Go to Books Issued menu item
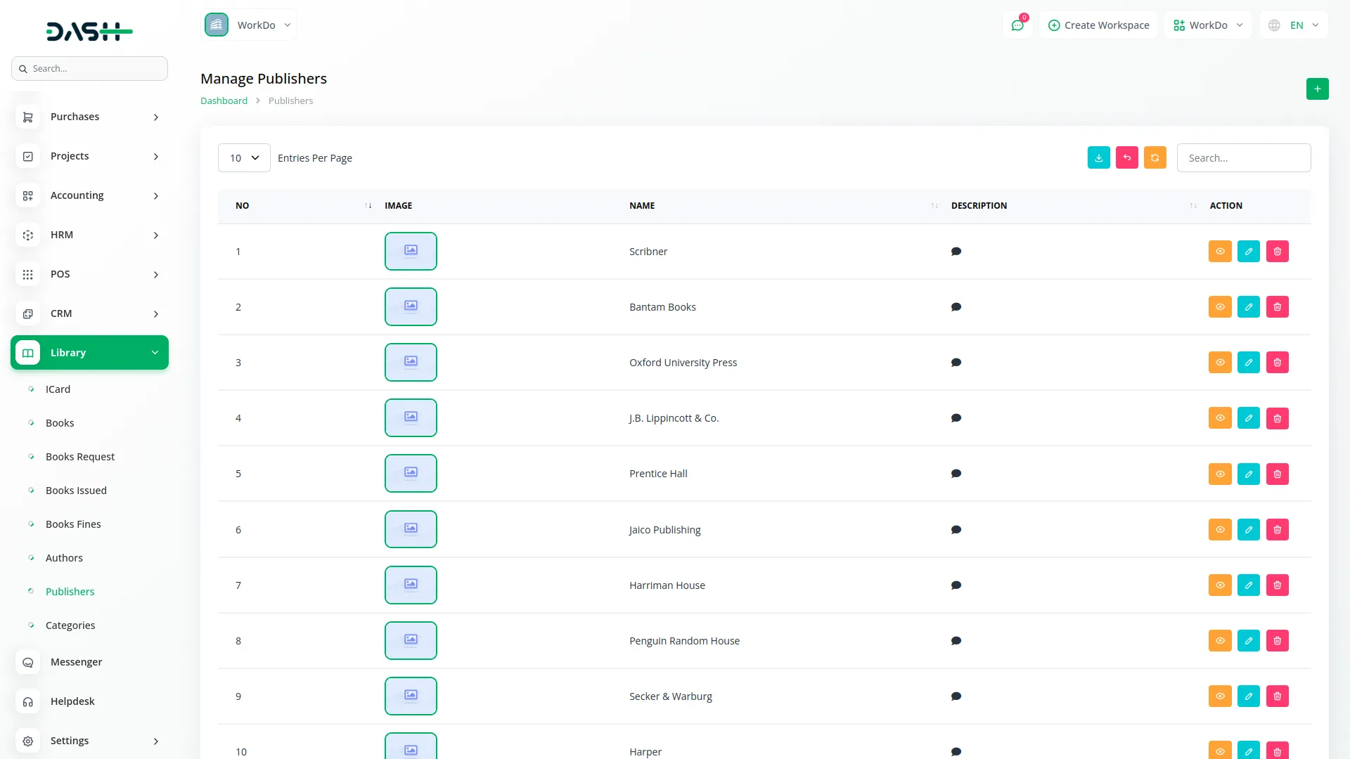This screenshot has width=1350, height=759. coord(76,491)
